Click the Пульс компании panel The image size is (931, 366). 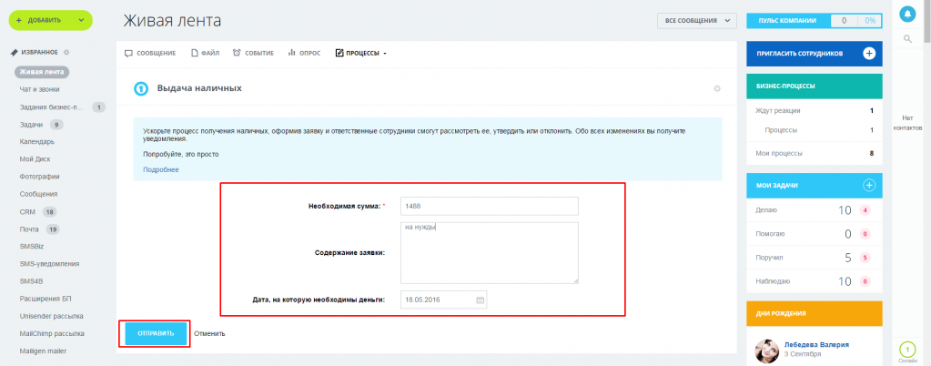point(814,20)
